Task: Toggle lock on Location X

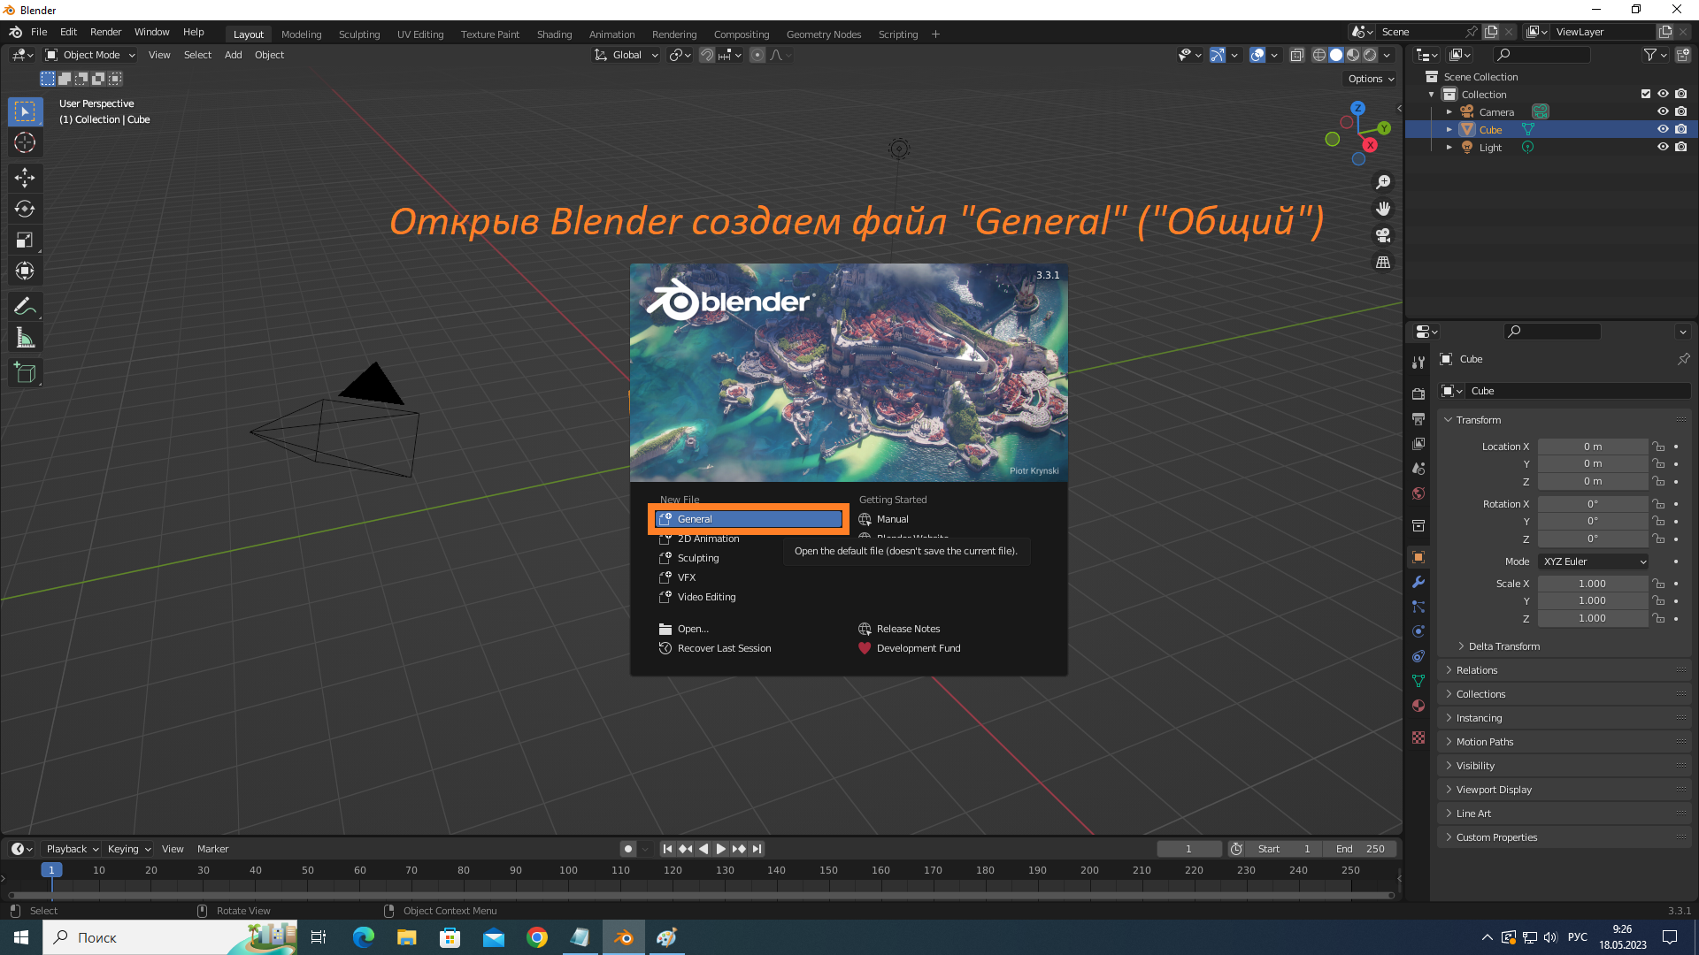Action: pyautogui.click(x=1659, y=447)
